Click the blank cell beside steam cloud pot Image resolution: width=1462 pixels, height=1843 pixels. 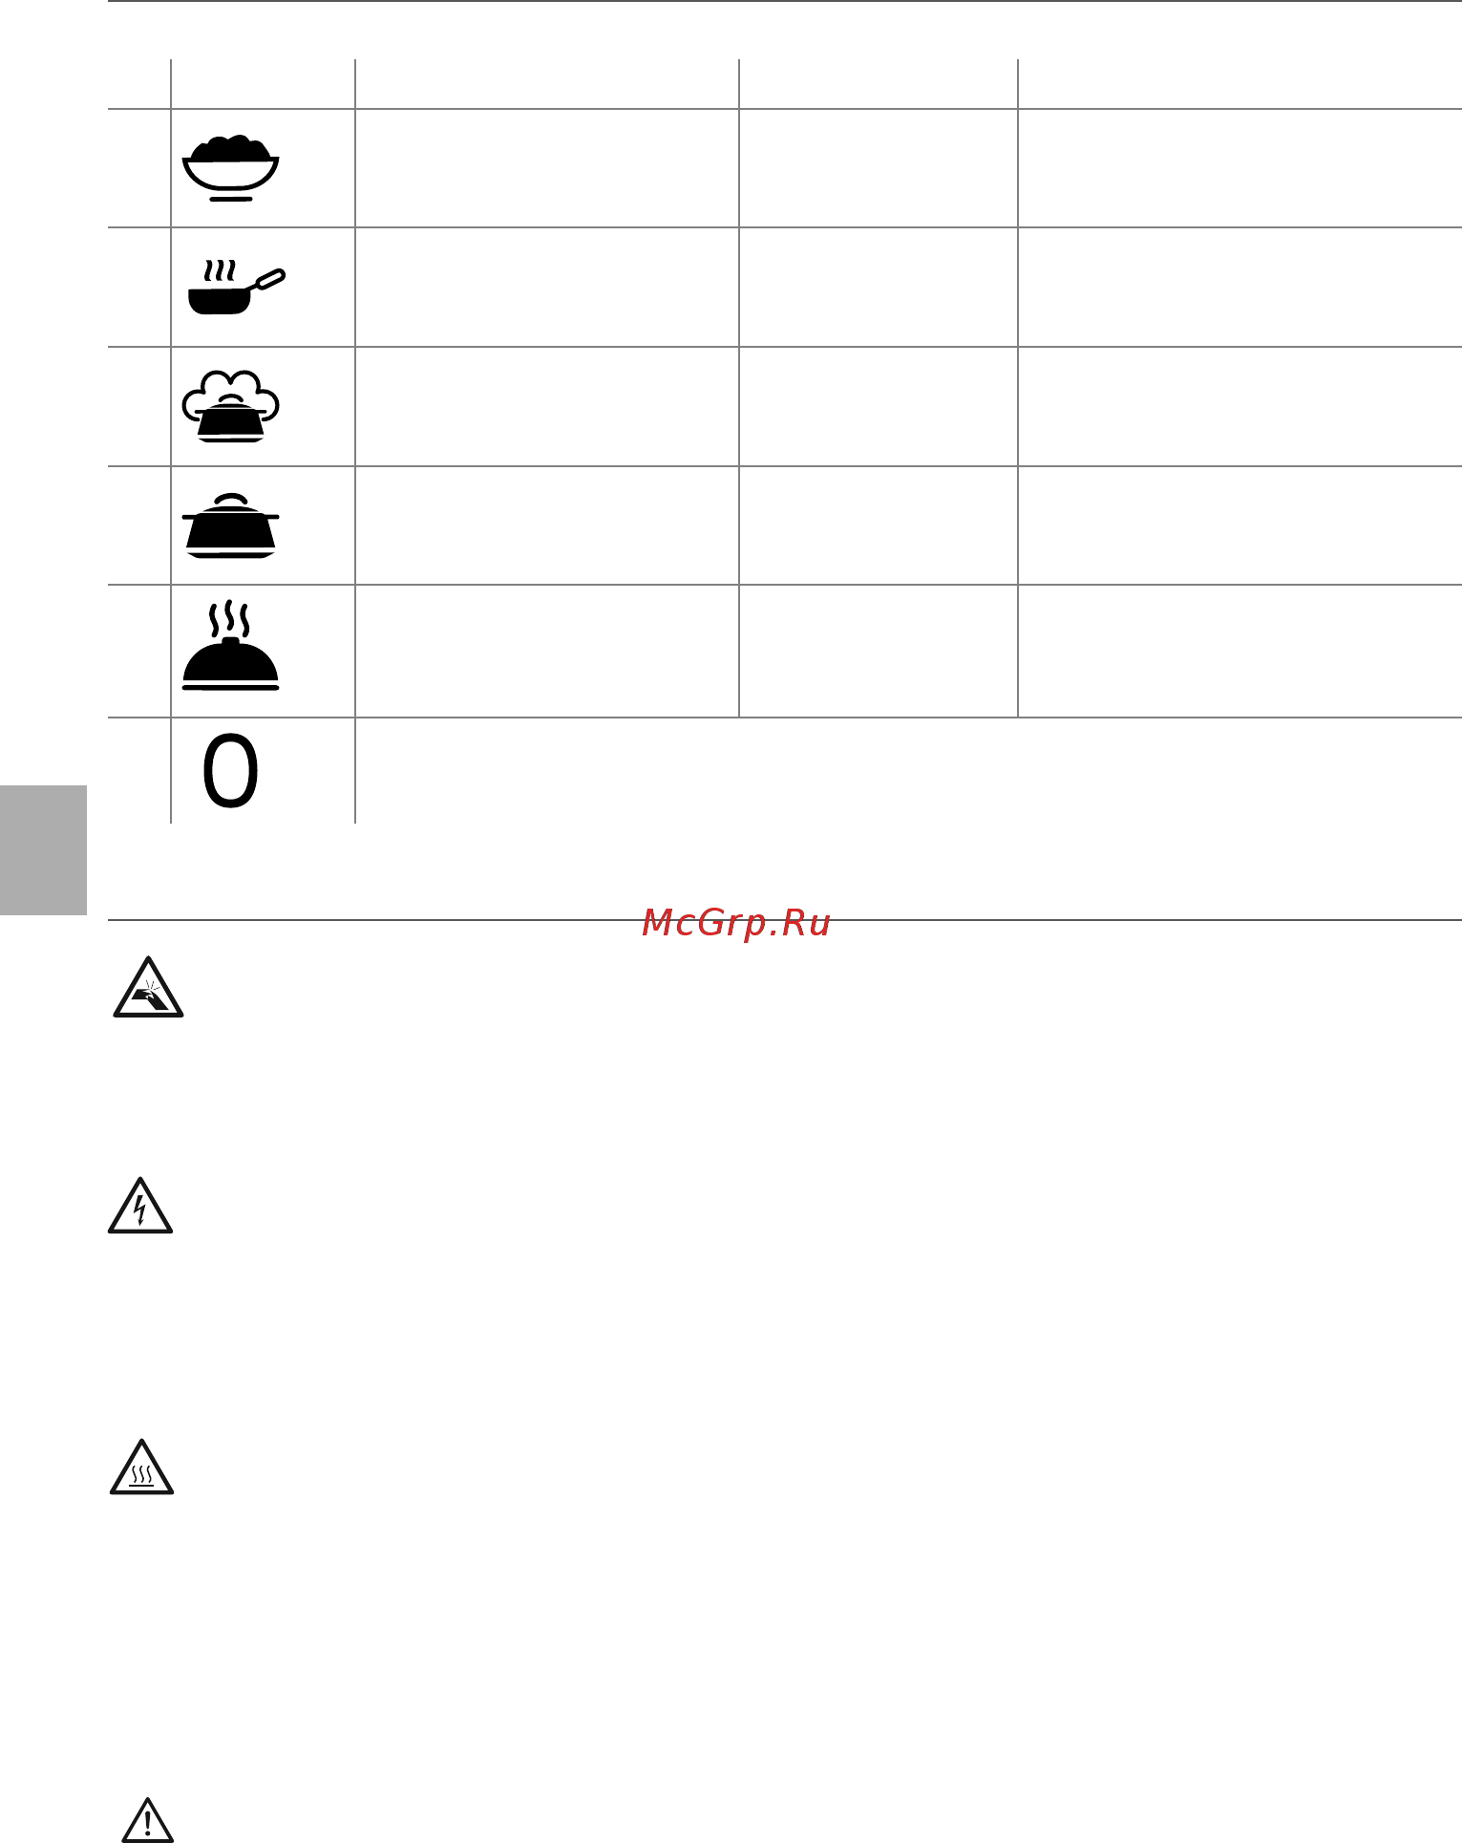[x=547, y=406]
